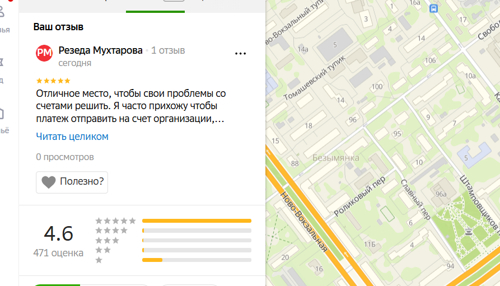This screenshot has height=286, width=500.
Task: Click the Полезно? heart button
Action: click(72, 182)
